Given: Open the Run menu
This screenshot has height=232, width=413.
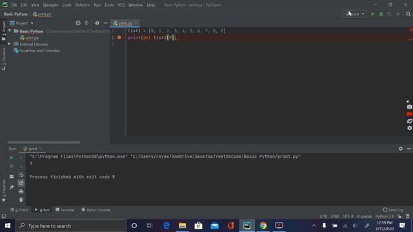Looking at the screenshot, I should [97, 5].
